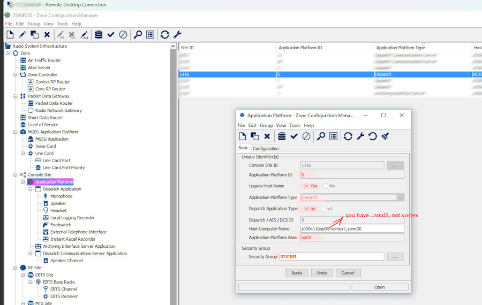The width and height of the screenshot is (482, 305).
Task: Choose op as Dispatch Application Type
Action: pos(306,209)
